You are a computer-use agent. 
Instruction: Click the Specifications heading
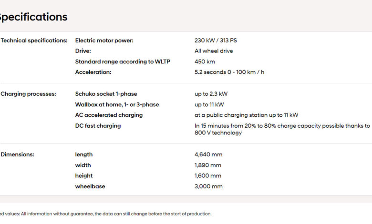[33, 17]
